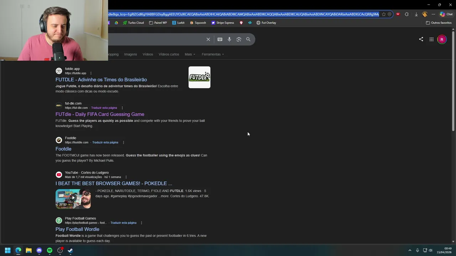The height and width of the screenshot is (256, 456).
Task: Switch to the Imagens tab
Action: coord(130,54)
